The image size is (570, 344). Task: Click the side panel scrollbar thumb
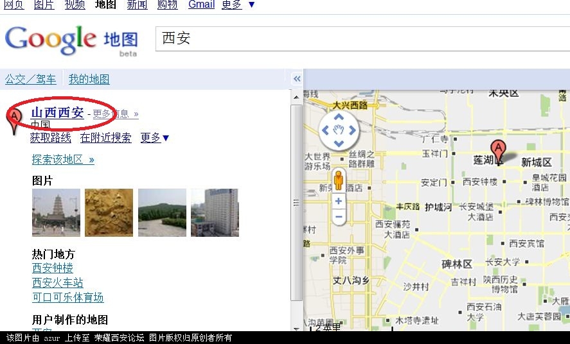296,202
